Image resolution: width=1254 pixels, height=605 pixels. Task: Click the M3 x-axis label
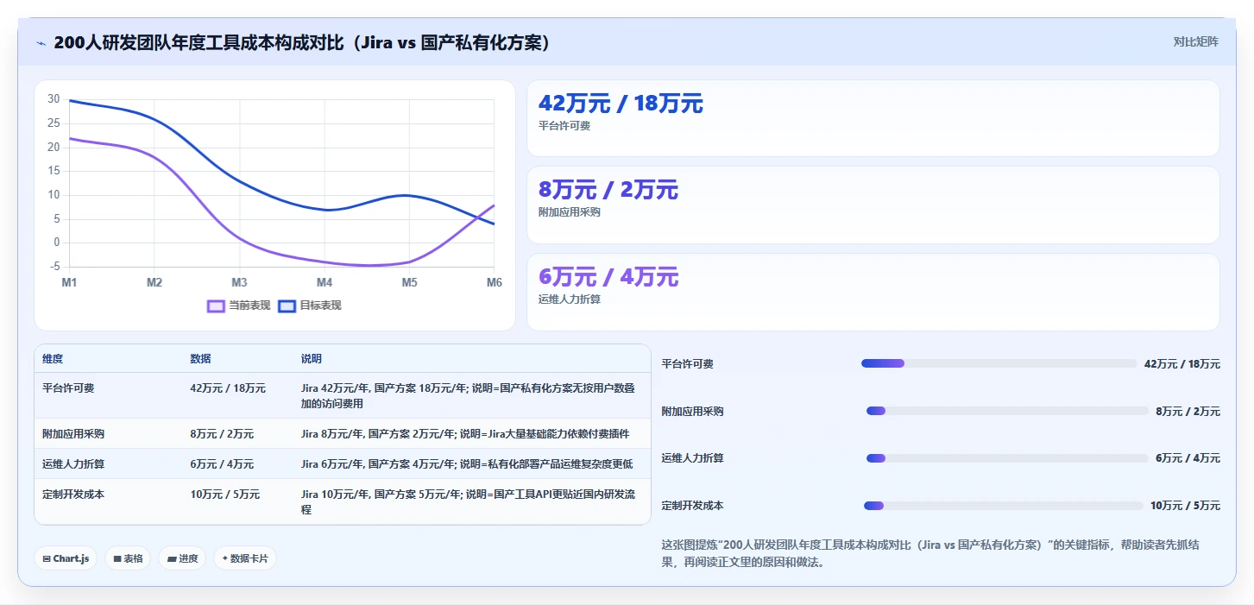(x=239, y=282)
